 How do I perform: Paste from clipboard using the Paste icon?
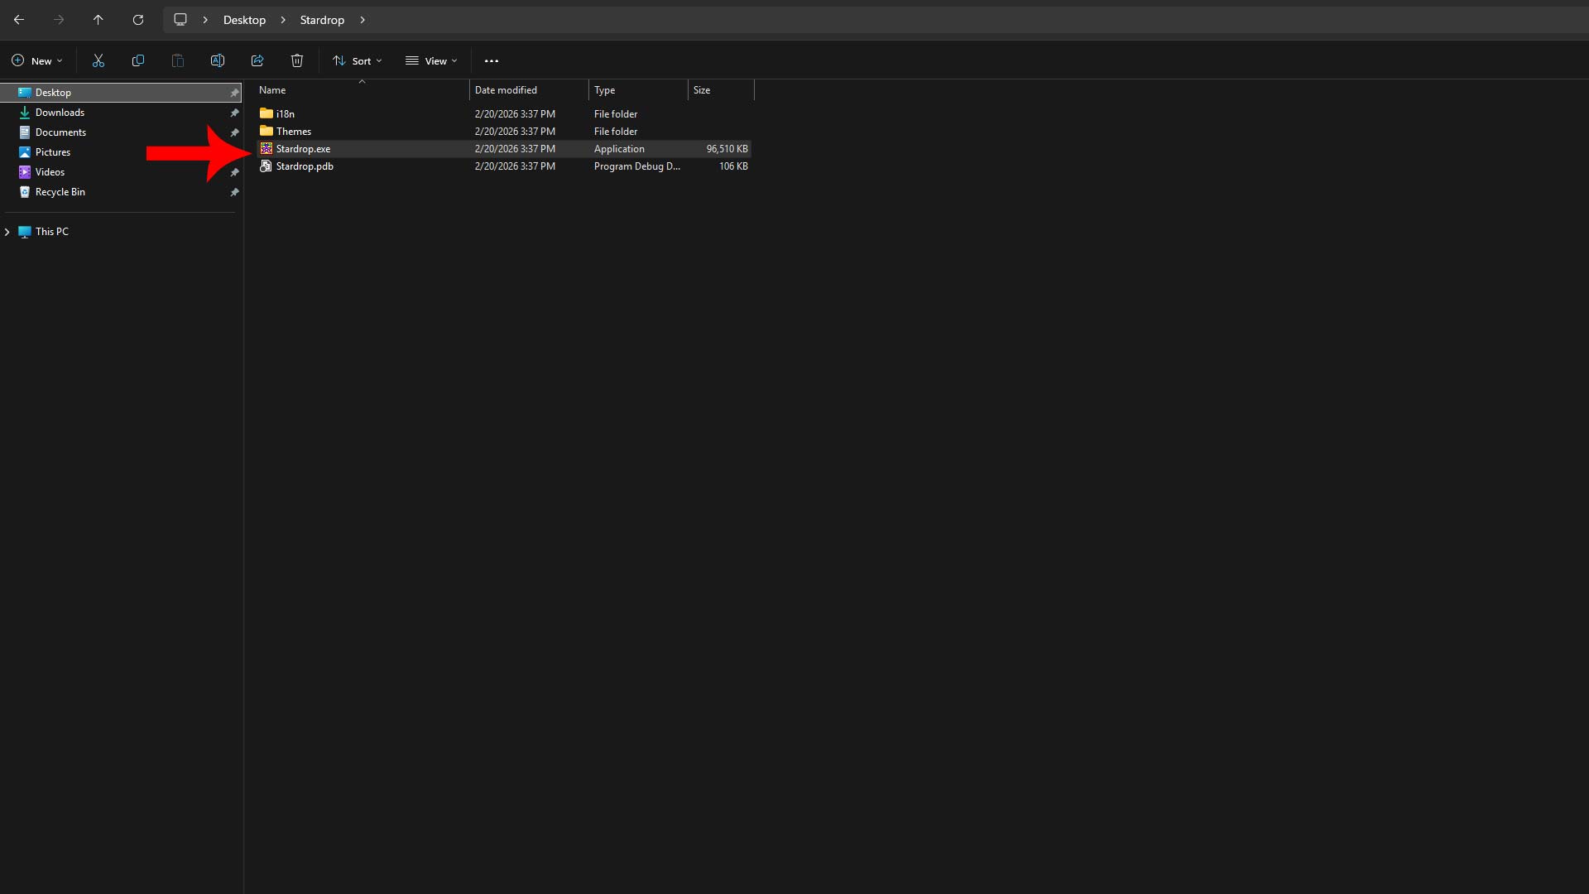pyautogui.click(x=178, y=60)
